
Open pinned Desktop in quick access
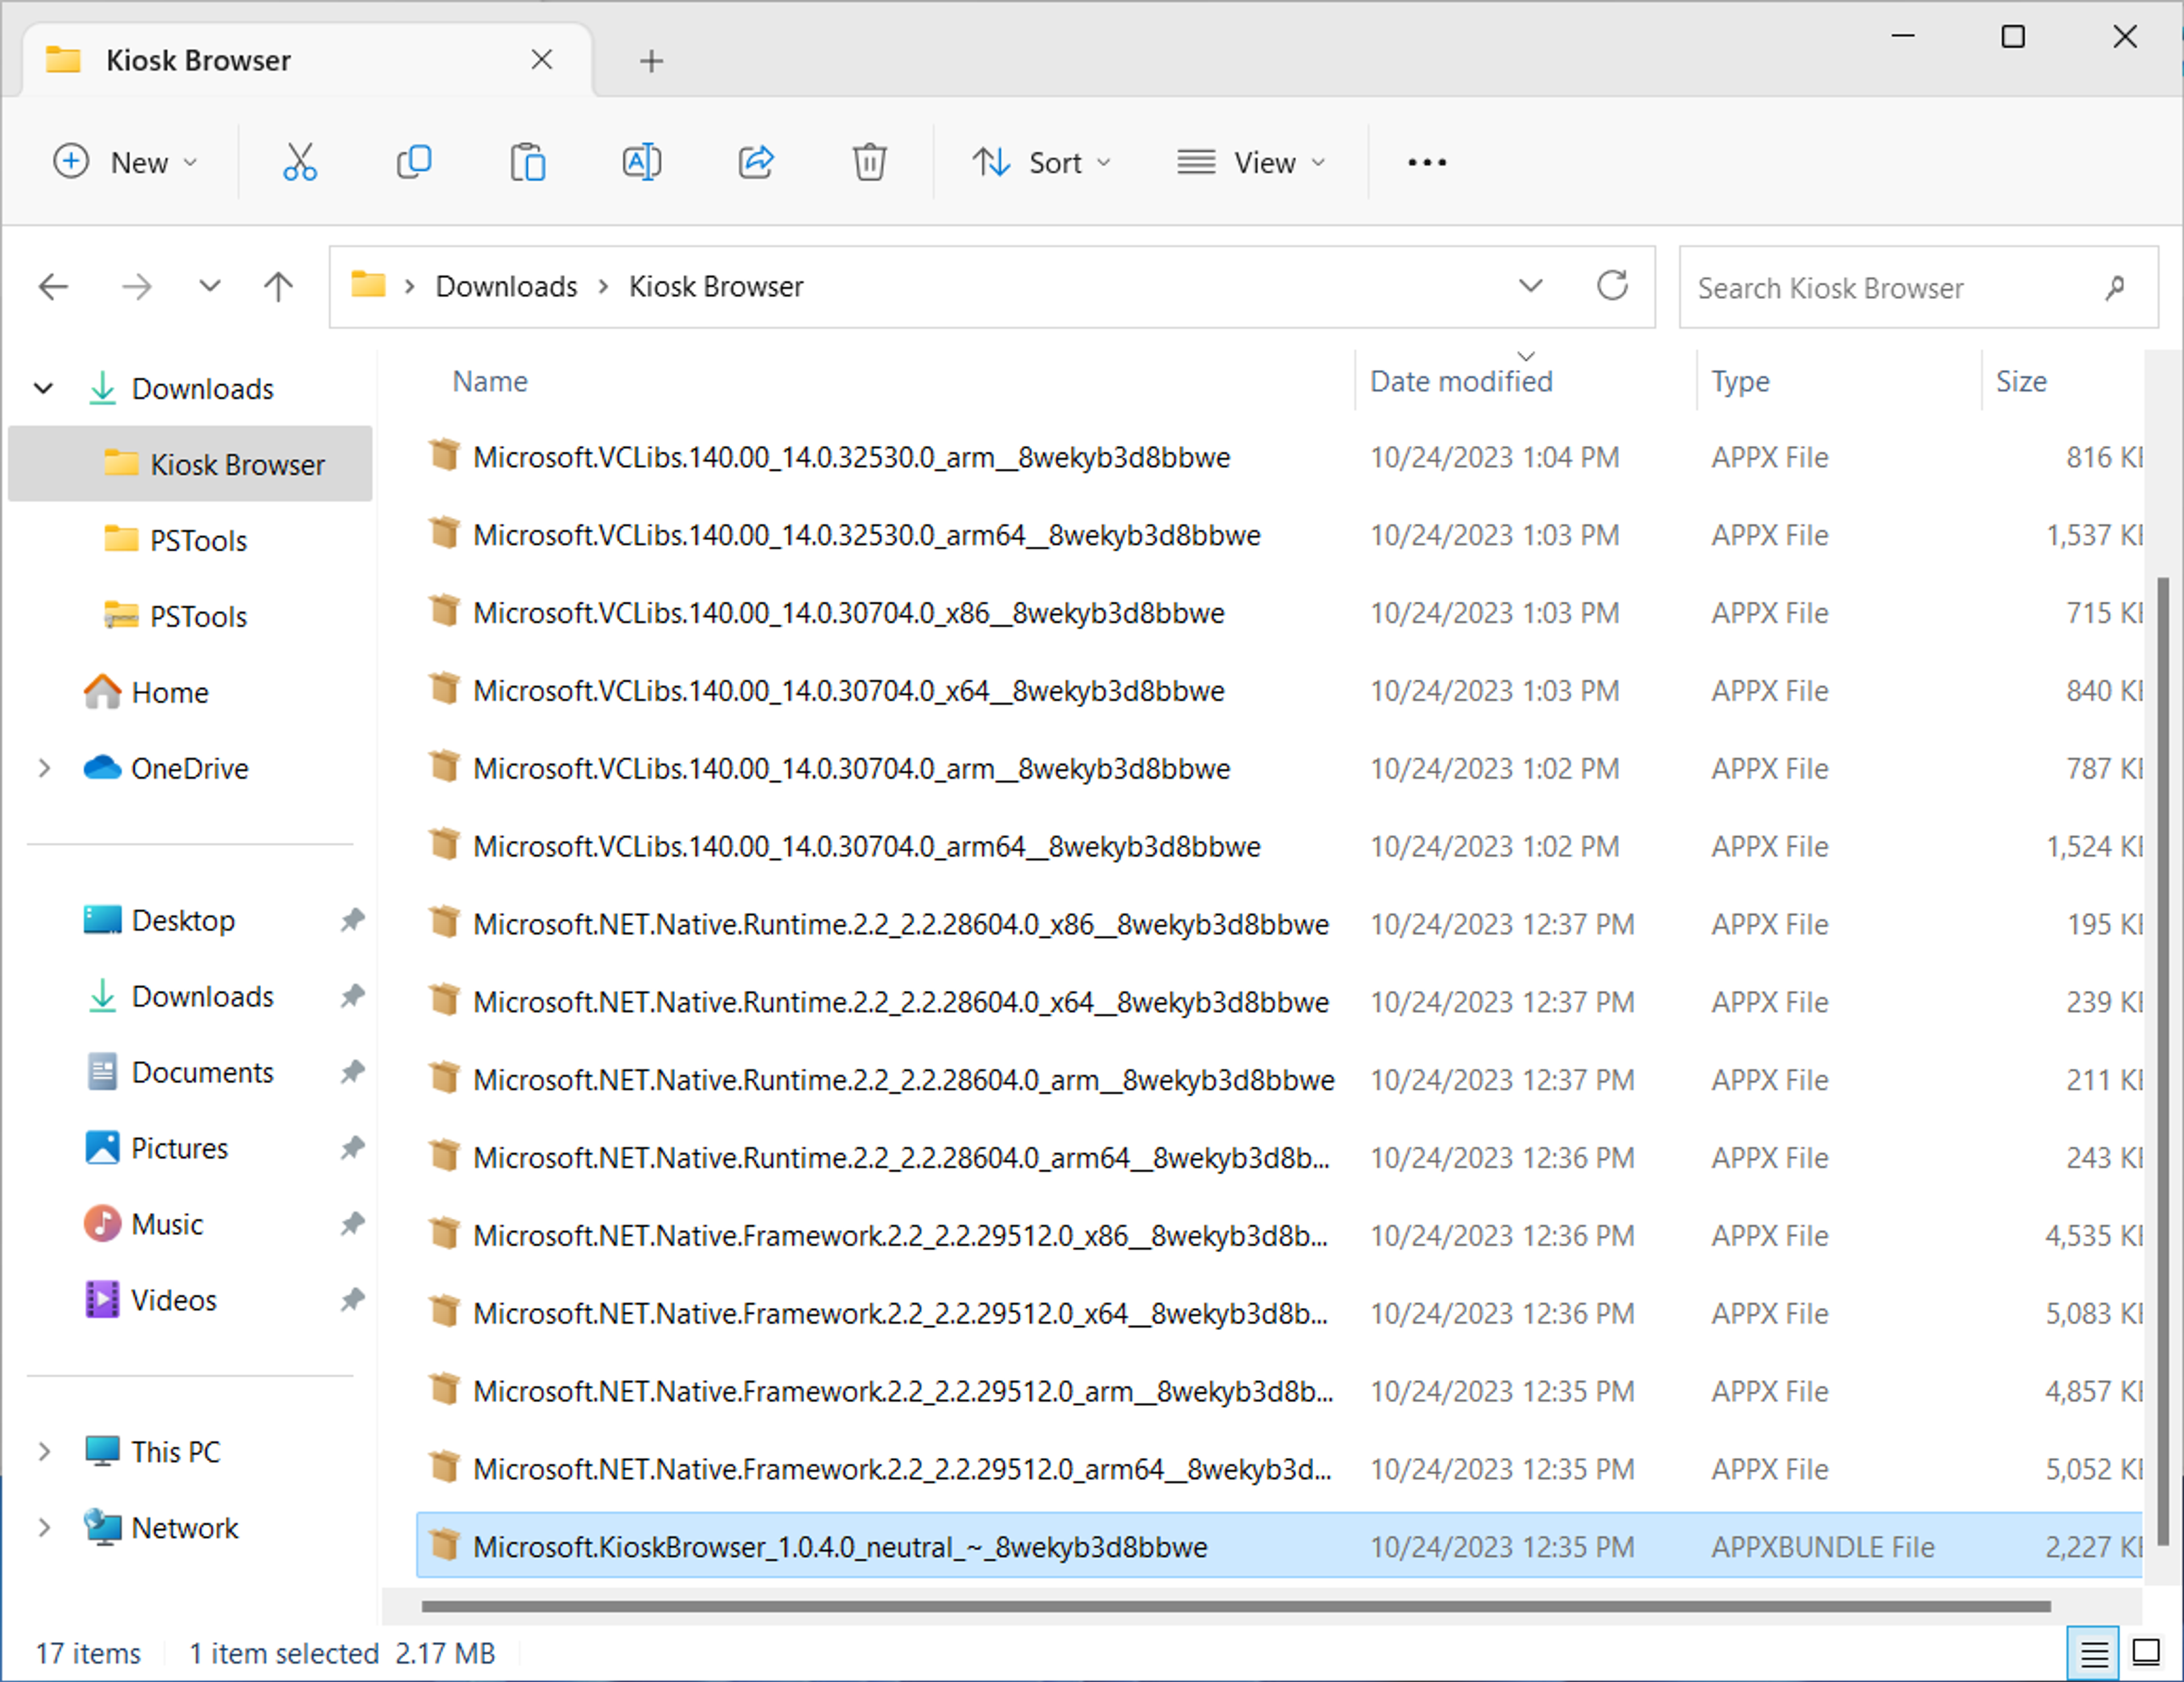tap(160, 920)
